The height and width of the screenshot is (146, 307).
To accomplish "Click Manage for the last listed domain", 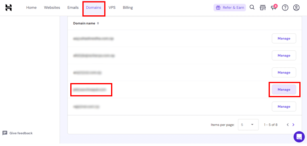I will point(284,106).
